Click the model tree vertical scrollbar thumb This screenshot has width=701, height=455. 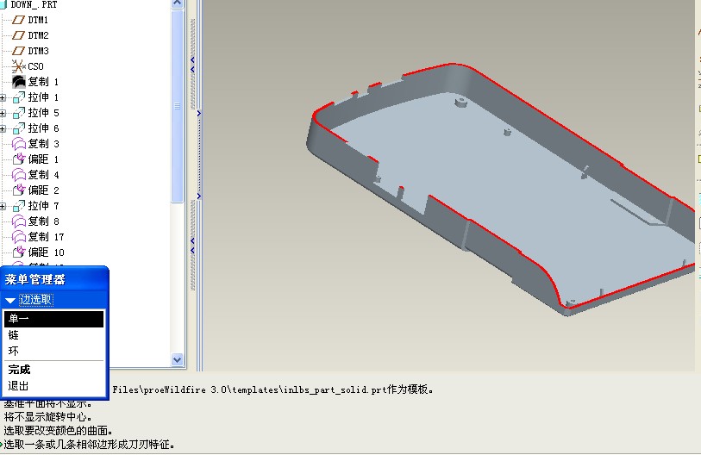click(177, 106)
